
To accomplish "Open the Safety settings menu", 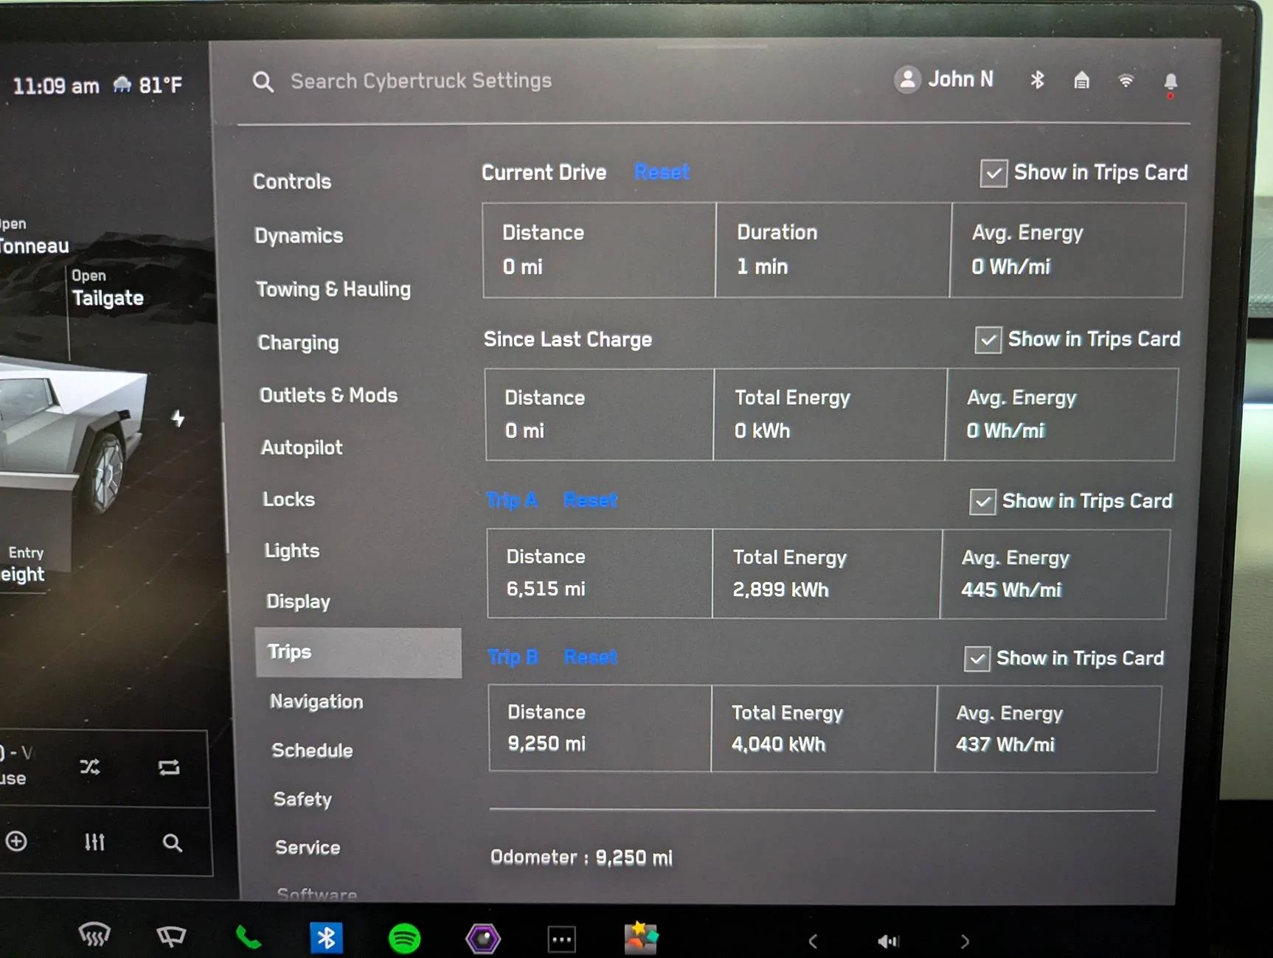I will click(302, 800).
